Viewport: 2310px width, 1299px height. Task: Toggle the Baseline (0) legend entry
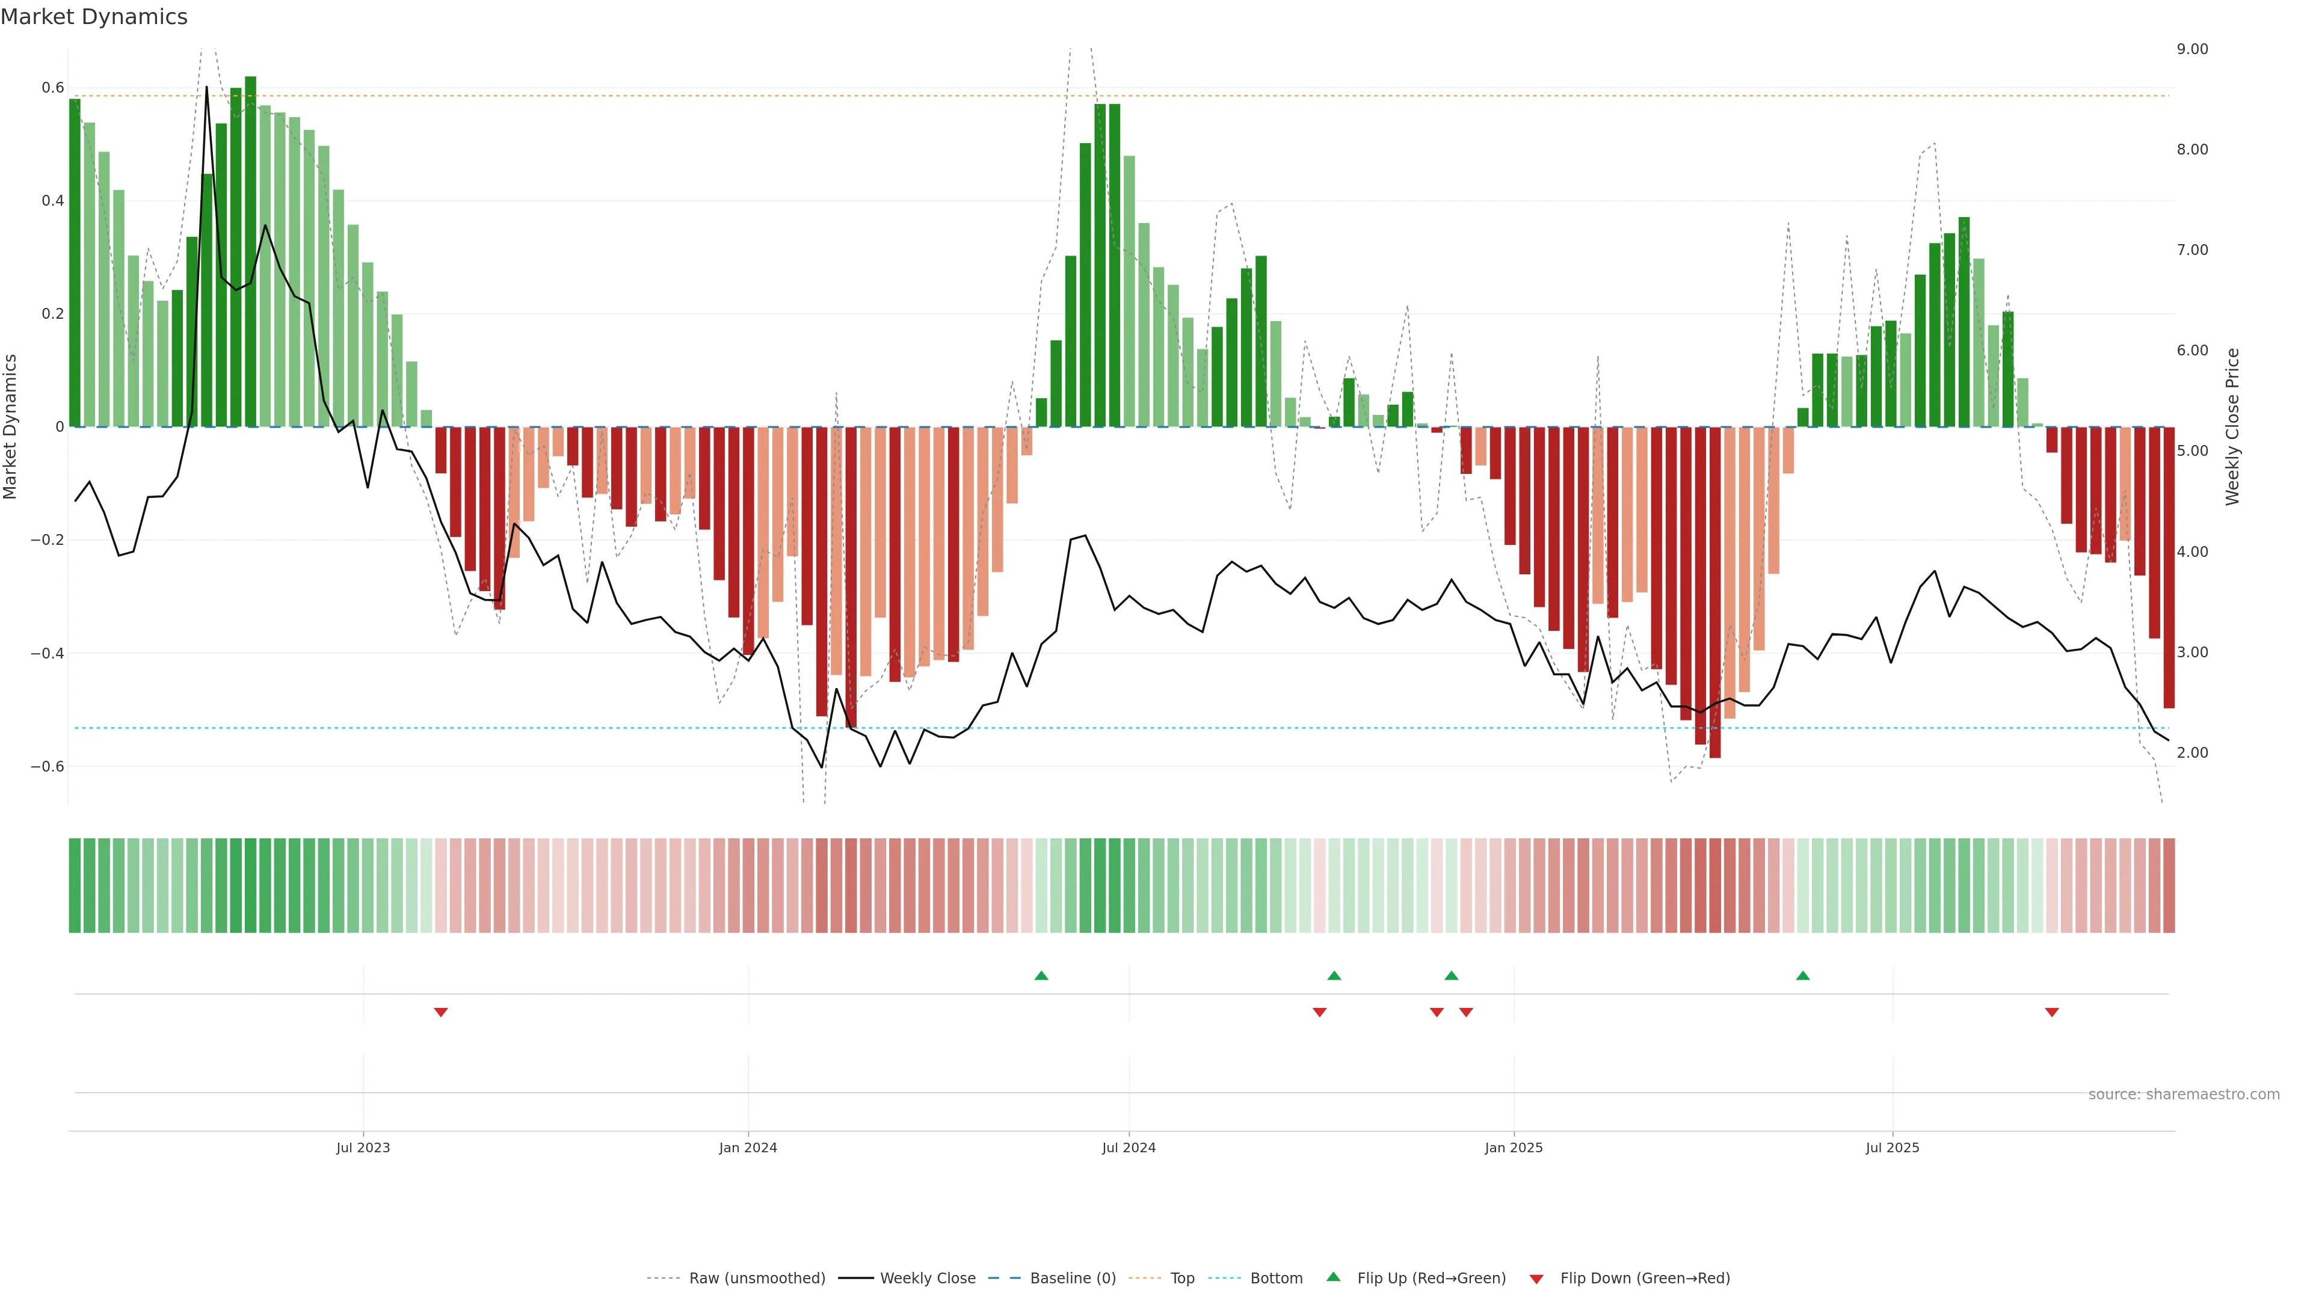click(1073, 1279)
